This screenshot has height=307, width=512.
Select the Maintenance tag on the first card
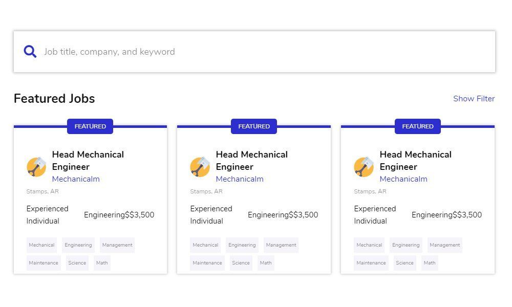pyautogui.click(x=44, y=263)
